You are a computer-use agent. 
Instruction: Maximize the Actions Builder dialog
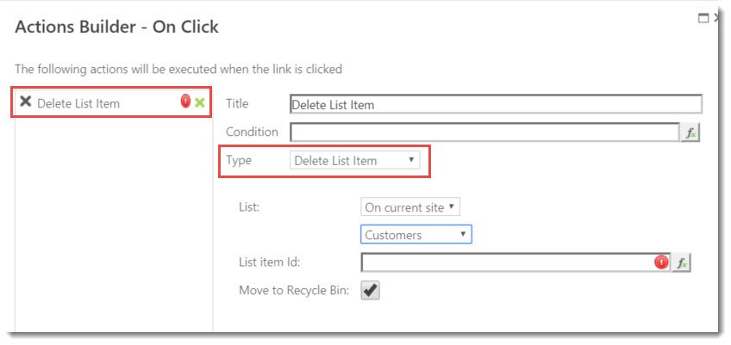tap(703, 18)
